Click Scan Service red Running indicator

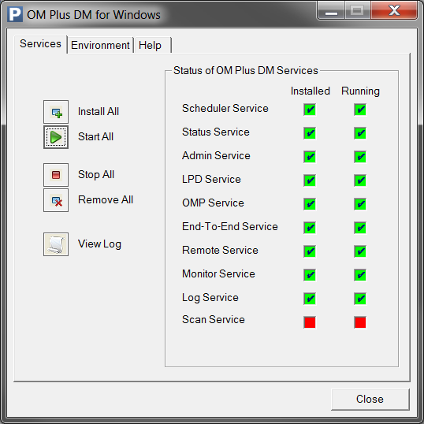coord(360,322)
